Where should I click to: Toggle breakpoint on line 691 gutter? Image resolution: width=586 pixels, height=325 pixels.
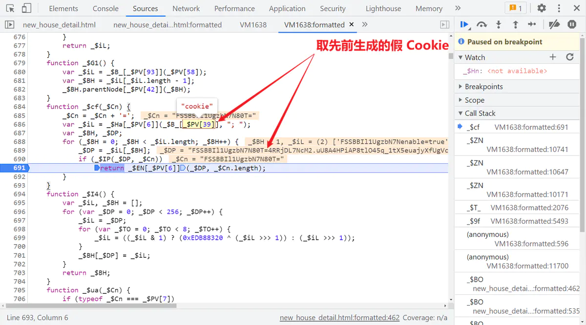coord(14,168)
